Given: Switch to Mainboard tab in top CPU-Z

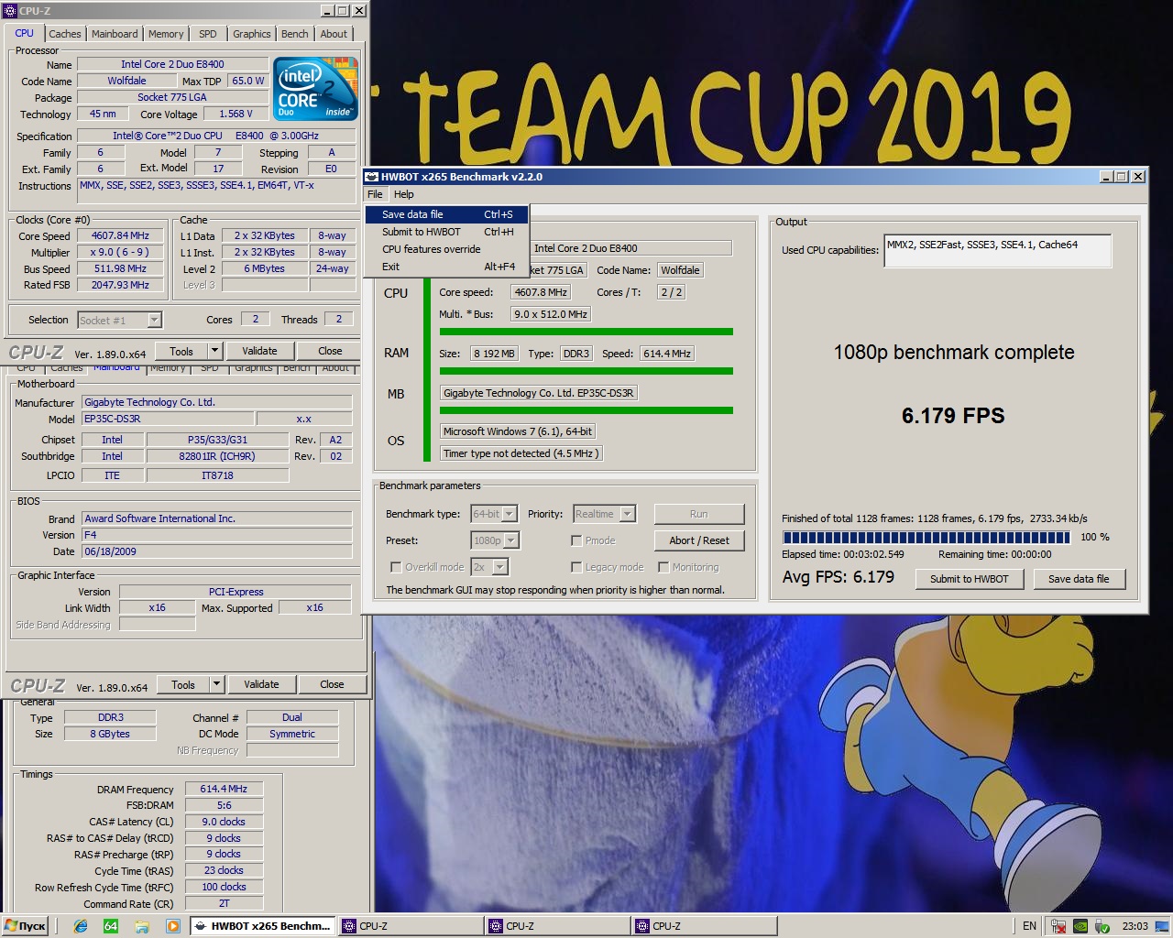Looking at the screenshot, I should pos(115,34).
